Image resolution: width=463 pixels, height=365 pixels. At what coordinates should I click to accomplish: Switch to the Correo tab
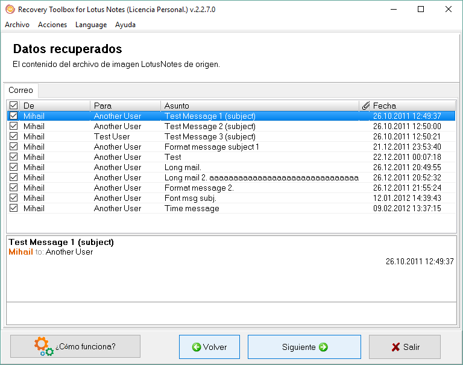(x=20, y=90)
